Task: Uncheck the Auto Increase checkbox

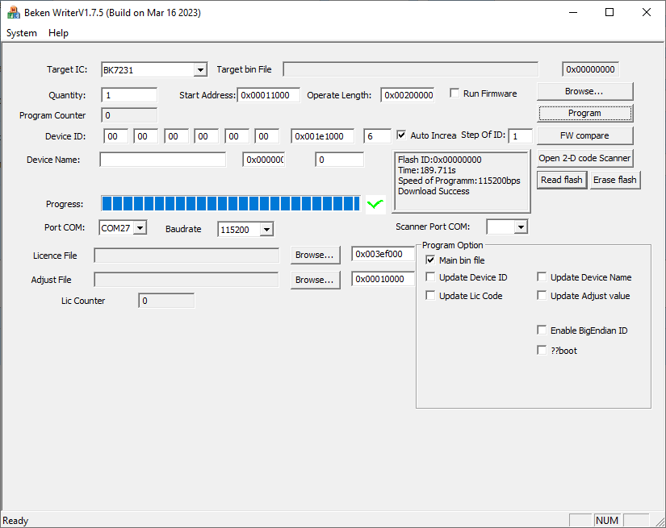Action: pos(402,135)
